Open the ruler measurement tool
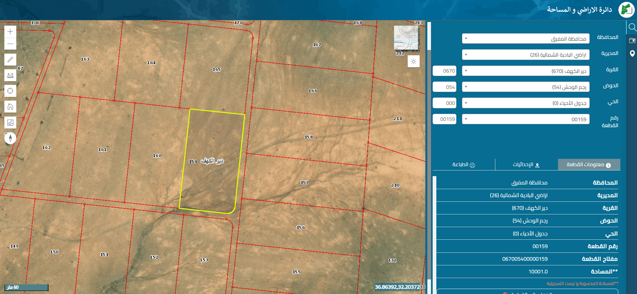The width and height of the screenshot is (637, 294). 10,75
